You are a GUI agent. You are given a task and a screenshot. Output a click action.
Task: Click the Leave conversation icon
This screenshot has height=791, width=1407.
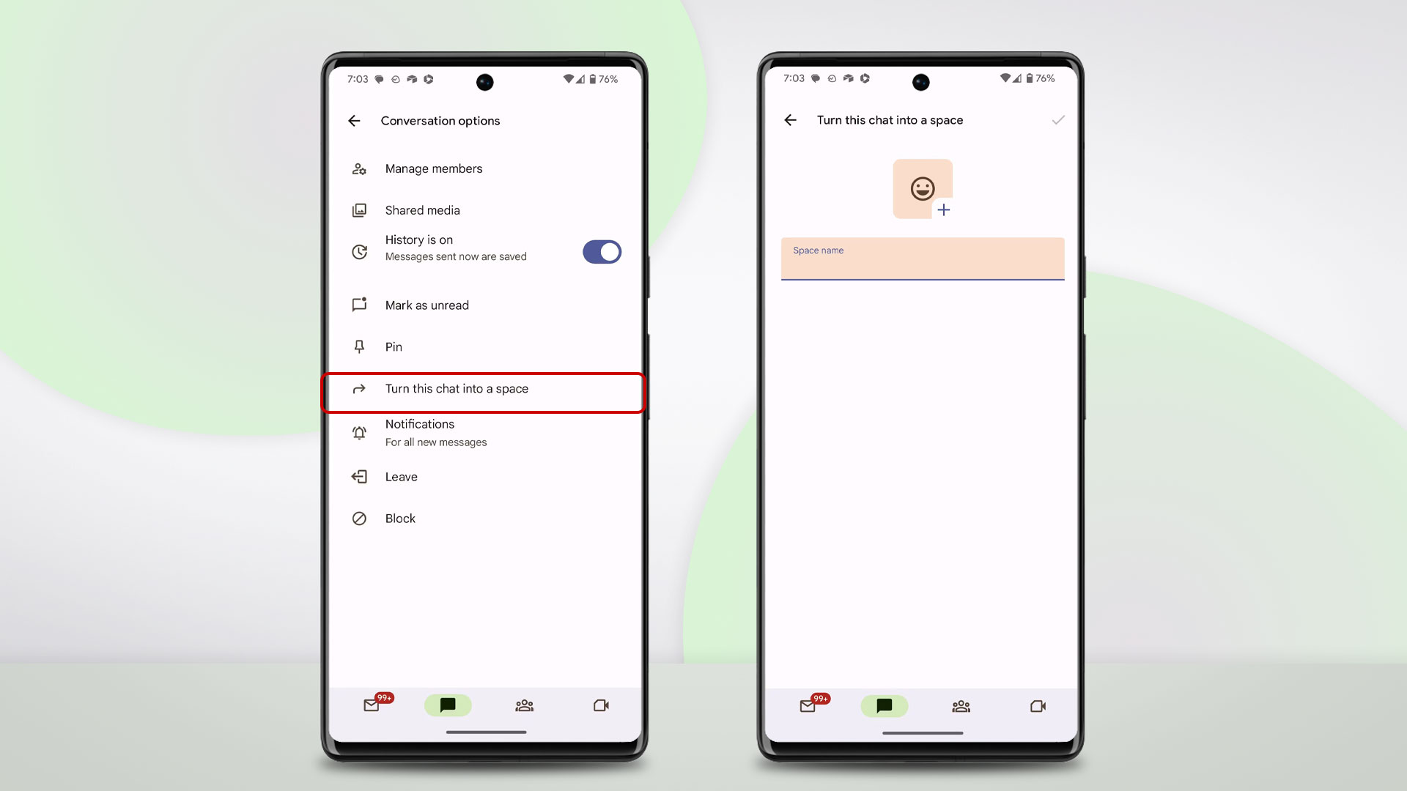361,475
